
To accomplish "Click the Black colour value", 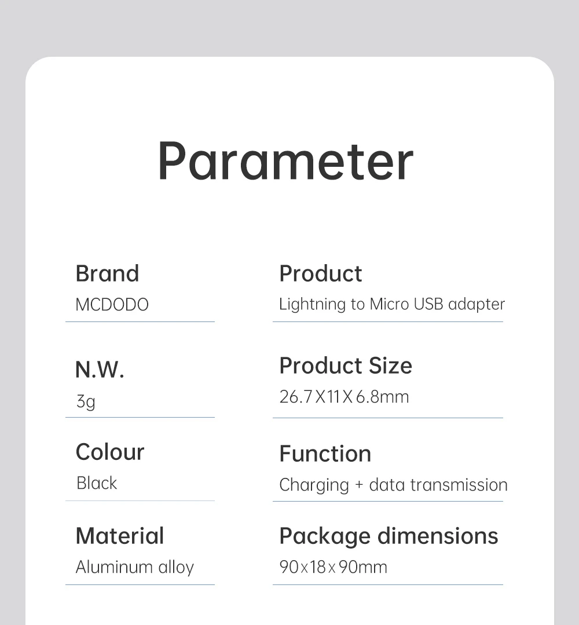I will [97, 483].
